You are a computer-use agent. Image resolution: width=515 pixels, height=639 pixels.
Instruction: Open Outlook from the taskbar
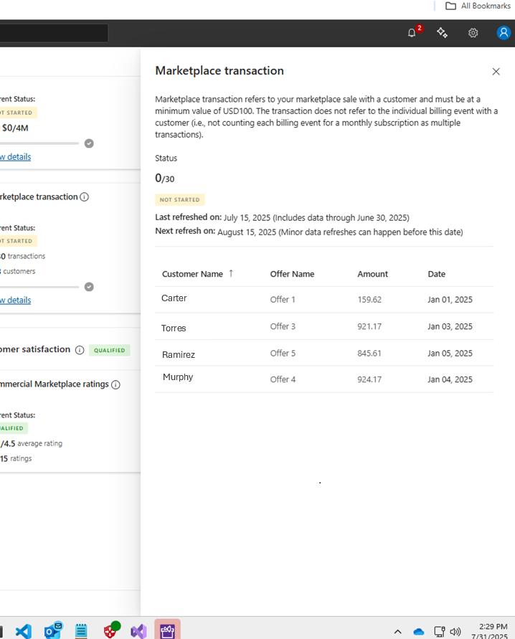tap(53, 630)
